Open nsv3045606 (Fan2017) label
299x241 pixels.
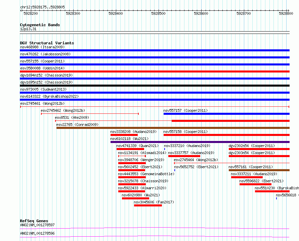pos(154,202)
